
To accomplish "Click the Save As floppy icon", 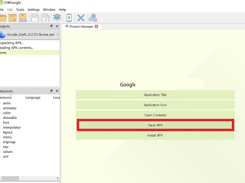I will click(45, 18).
